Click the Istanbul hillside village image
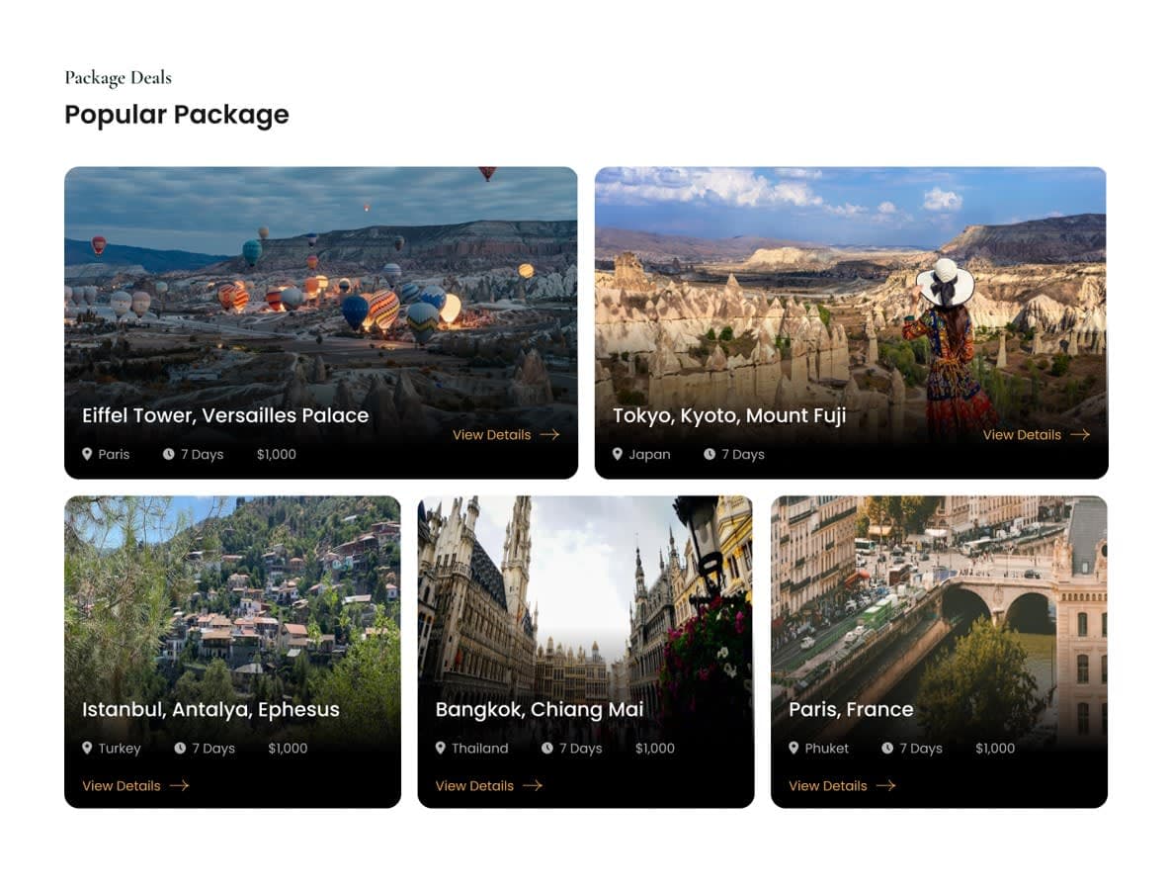The height and width of the screenshot is (891, 1170). [233, 597]
